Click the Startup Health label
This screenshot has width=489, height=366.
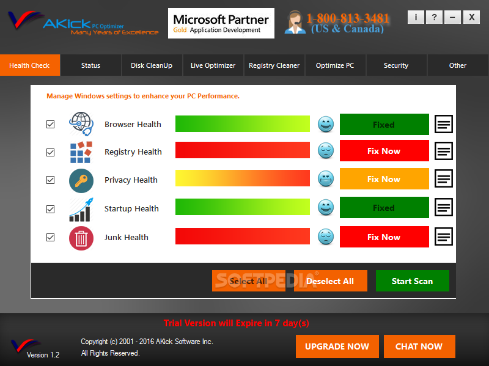click(x=131, y=208)
